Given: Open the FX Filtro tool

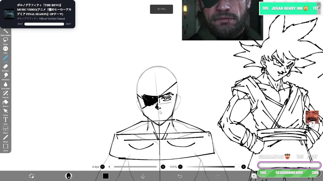Looking at the screenshot, I should click(6, 50).
